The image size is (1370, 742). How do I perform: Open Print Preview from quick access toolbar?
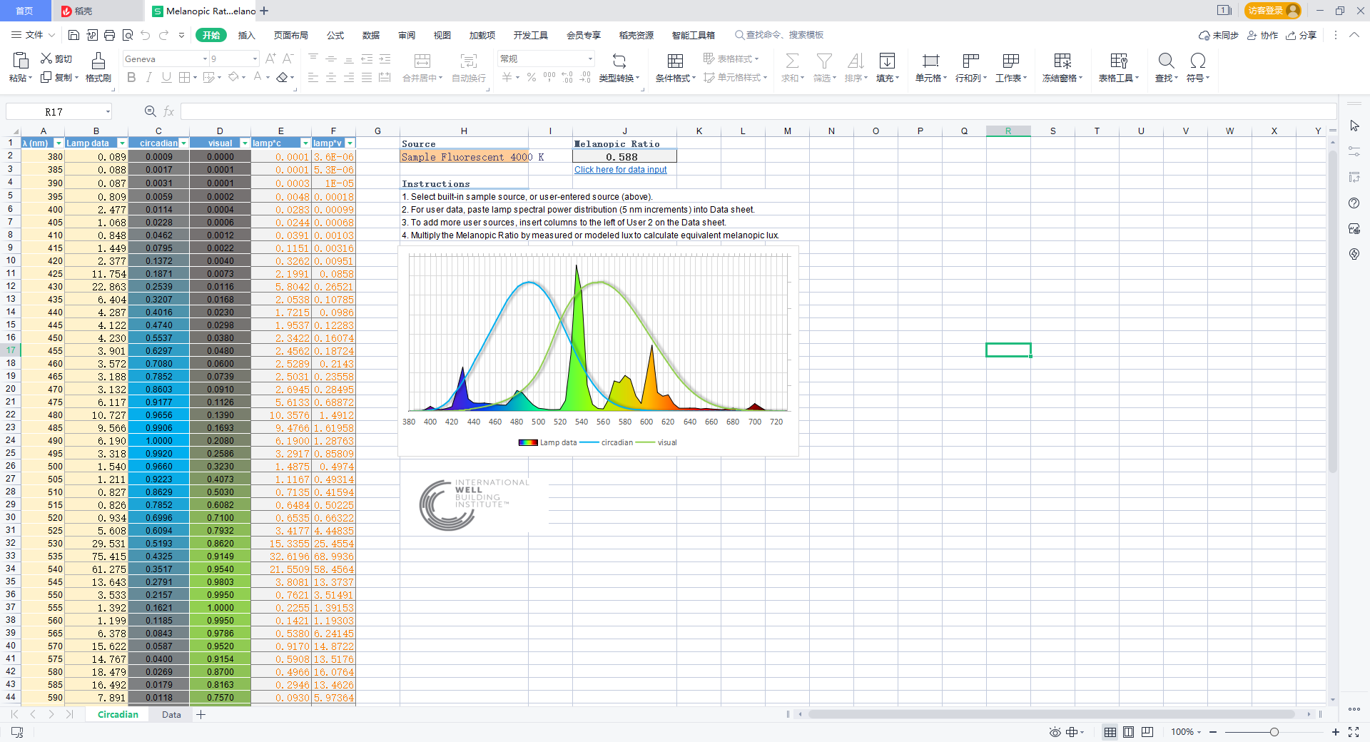click(x=128, y=35)
